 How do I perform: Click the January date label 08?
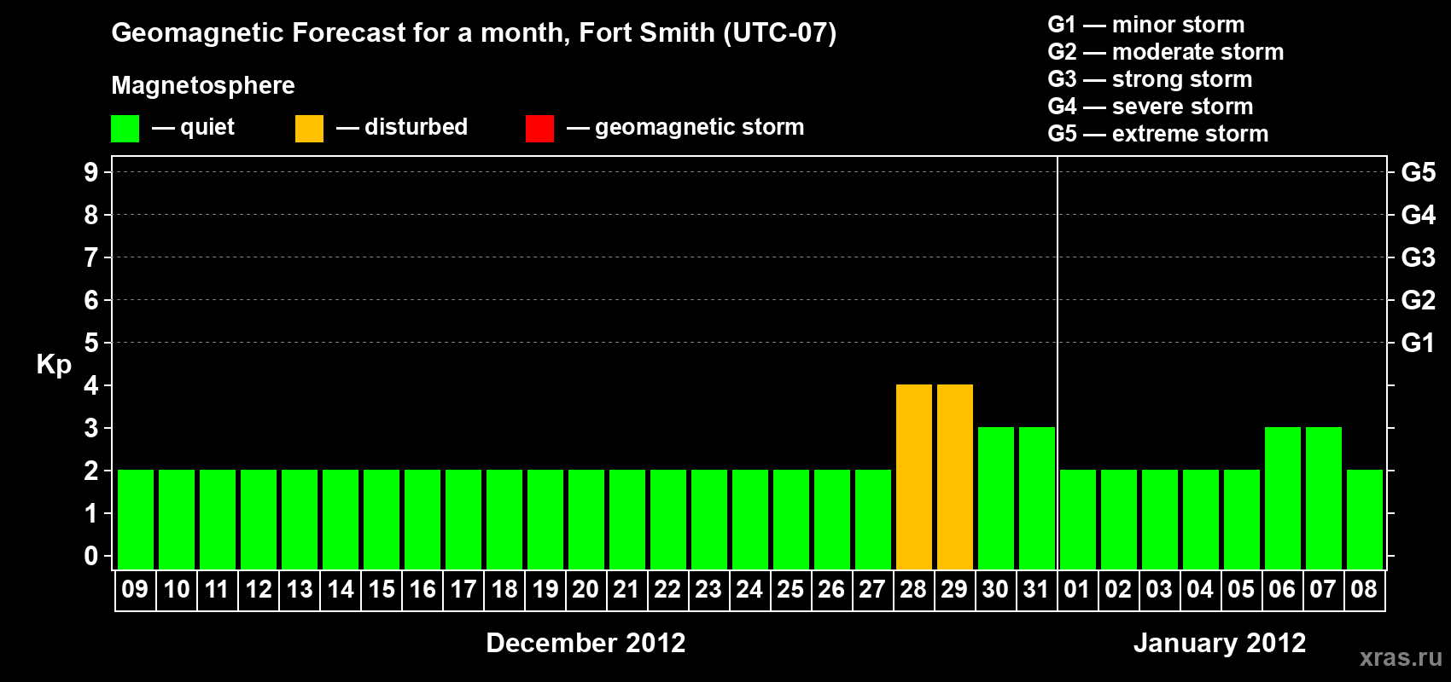pyautogui.click(x=1364, y=589)
